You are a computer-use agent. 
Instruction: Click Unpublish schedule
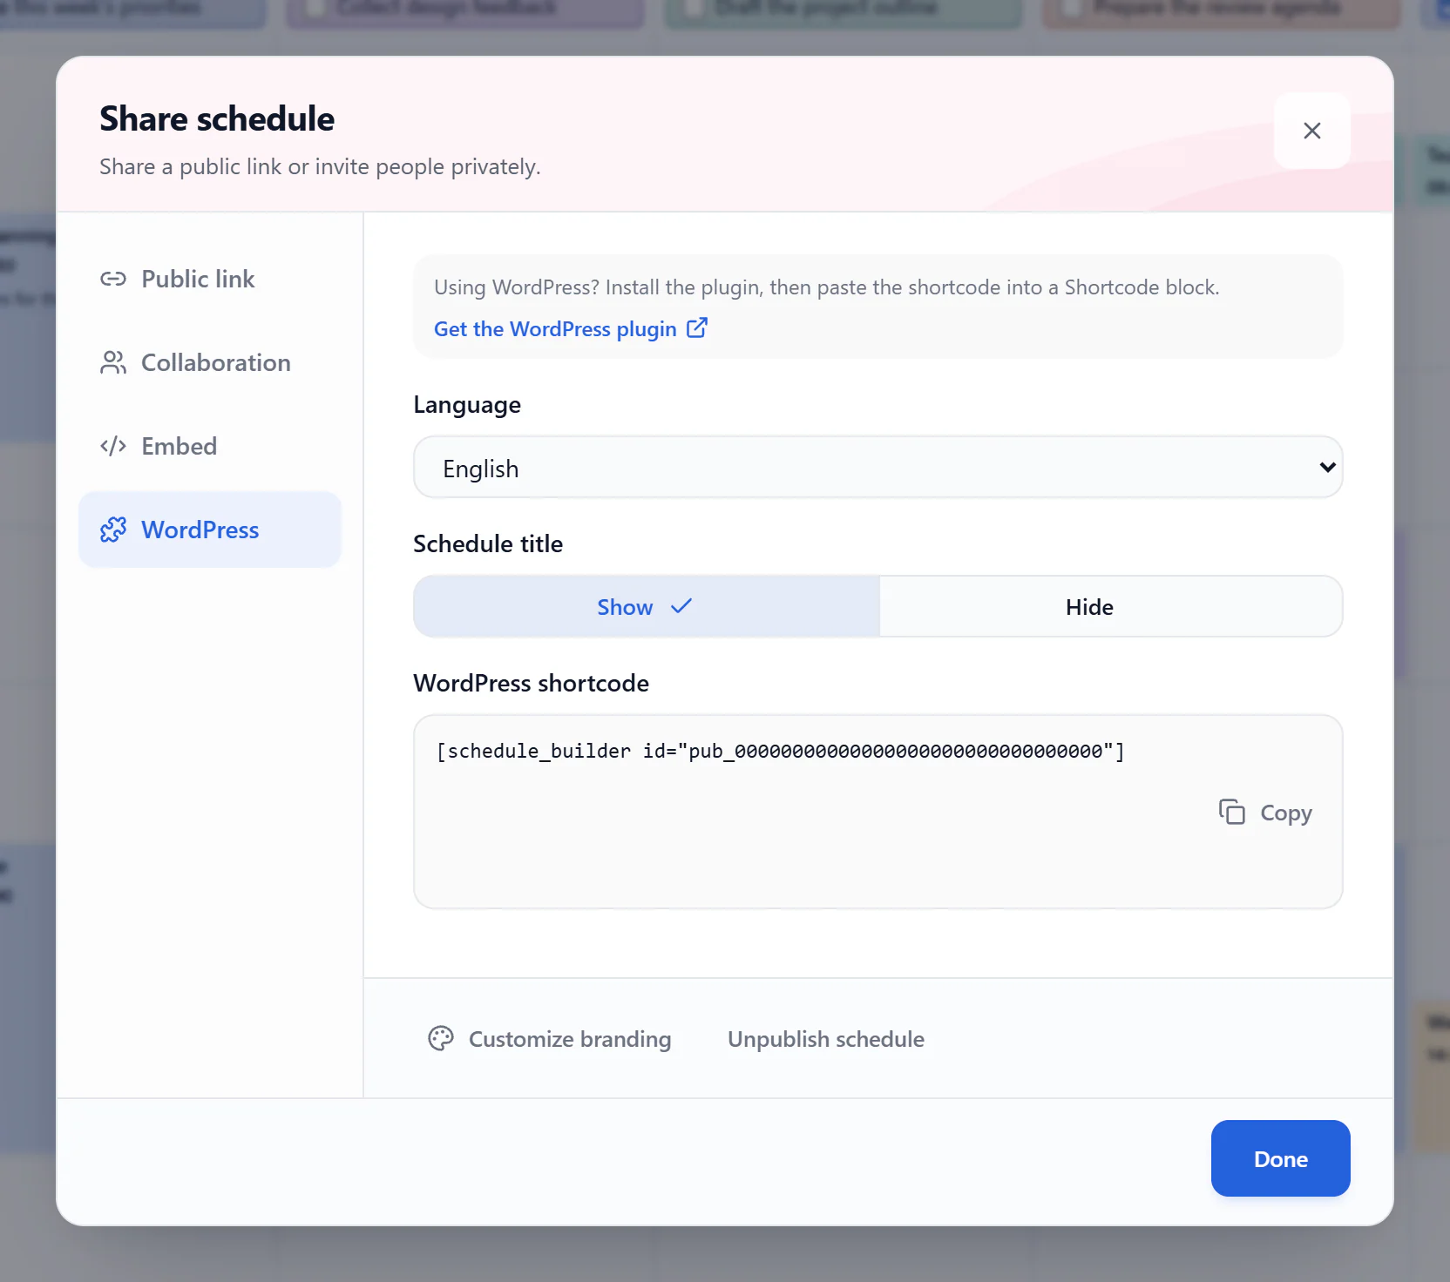(x=826, y=1039)
